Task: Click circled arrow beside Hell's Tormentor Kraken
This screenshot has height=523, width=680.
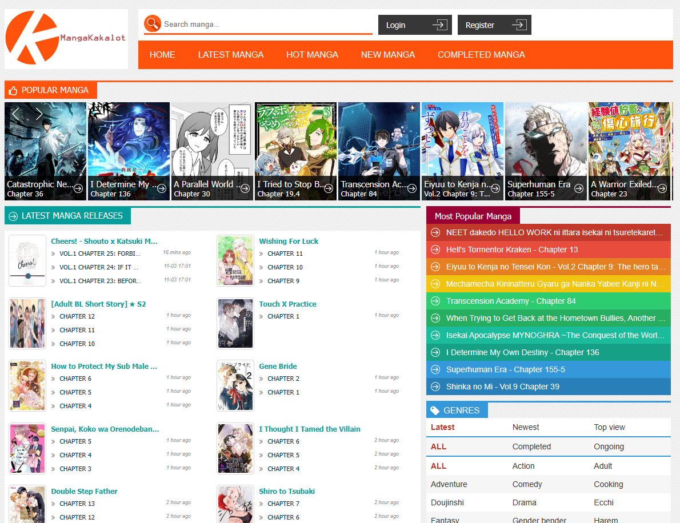Action: tap(435, 250)
